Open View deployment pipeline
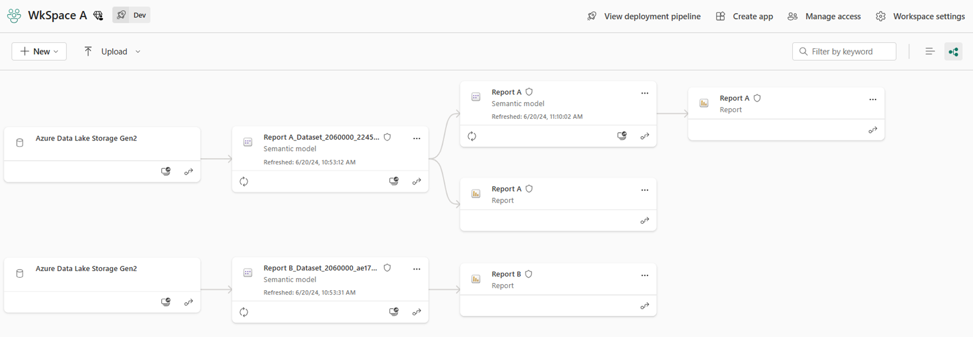Viewport: 973px width, 337px height. tap(644, 16)
